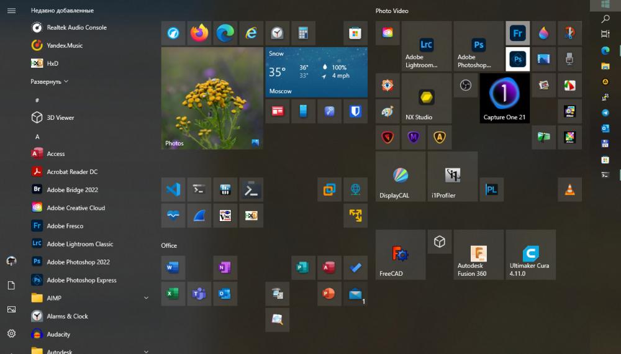Screen dimensions: 621x354
Task: Open the Firefox tile
Action: click(199, 33)
